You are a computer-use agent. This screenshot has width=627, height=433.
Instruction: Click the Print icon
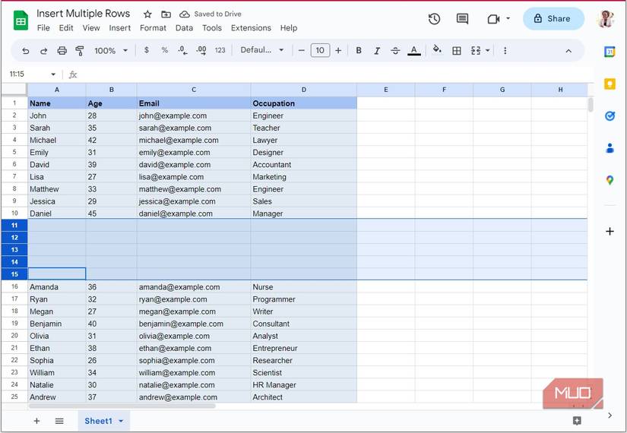[62, 51]
